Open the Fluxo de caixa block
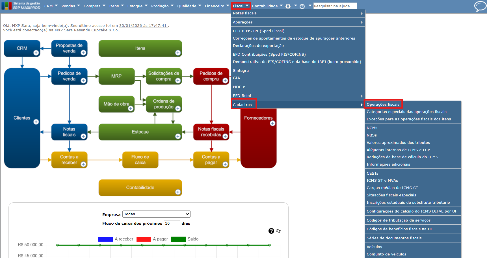The height and width of the screenshot is (258, 487). pyautogui.click(x=140, y=160)
